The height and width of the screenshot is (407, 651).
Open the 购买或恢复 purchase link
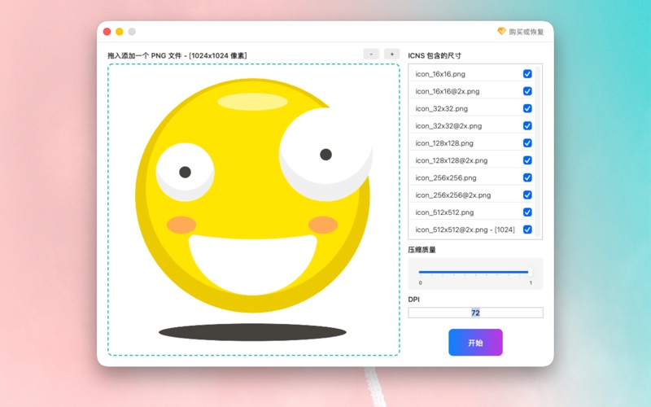526,32
